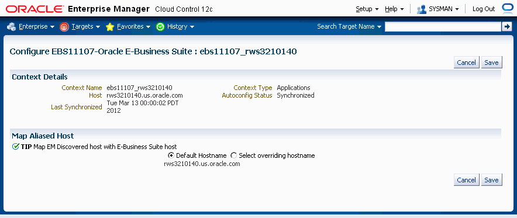The image size is (517, 218).
Task: Select the overriding hostname radio option
Action: click(233, 155)
